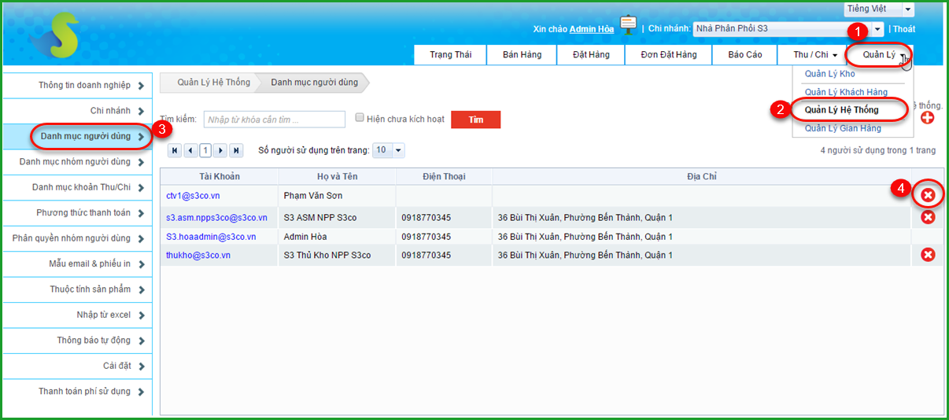Viewport: 949px width, 420px height.
Task: Remove the s3.asm.npps3co@s3co.vn user
Action: click(928, 218)
